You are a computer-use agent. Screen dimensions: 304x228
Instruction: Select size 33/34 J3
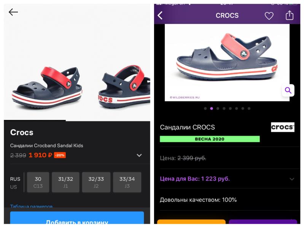click(x=127, y=182)
